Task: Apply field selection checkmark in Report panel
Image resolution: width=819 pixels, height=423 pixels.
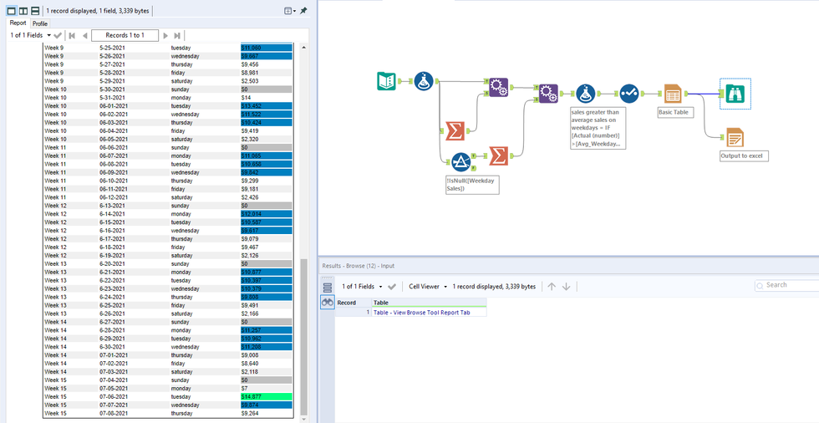Action: 58,35
